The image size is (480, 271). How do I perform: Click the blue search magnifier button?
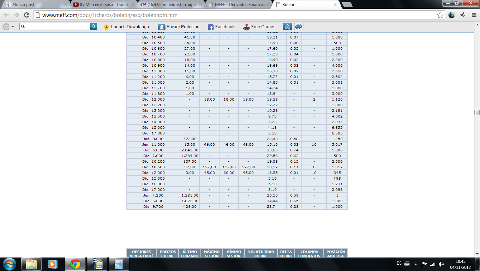(x=94, y=26)
